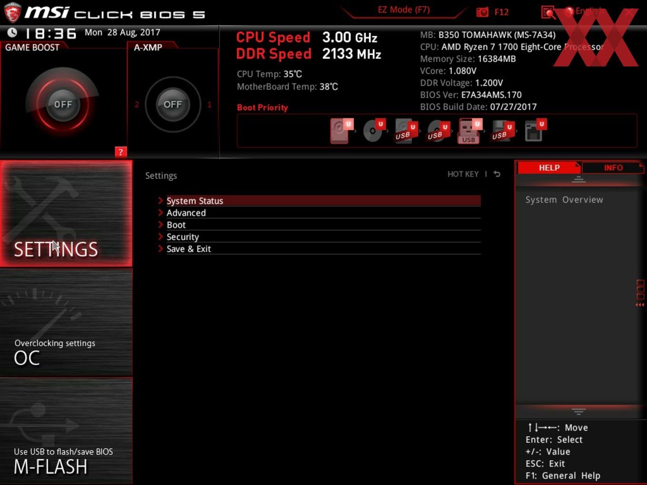Click the bottom scroll handle of help panel
The width and height of the screenshot is (647, 485).
click(x=578, y=411)
